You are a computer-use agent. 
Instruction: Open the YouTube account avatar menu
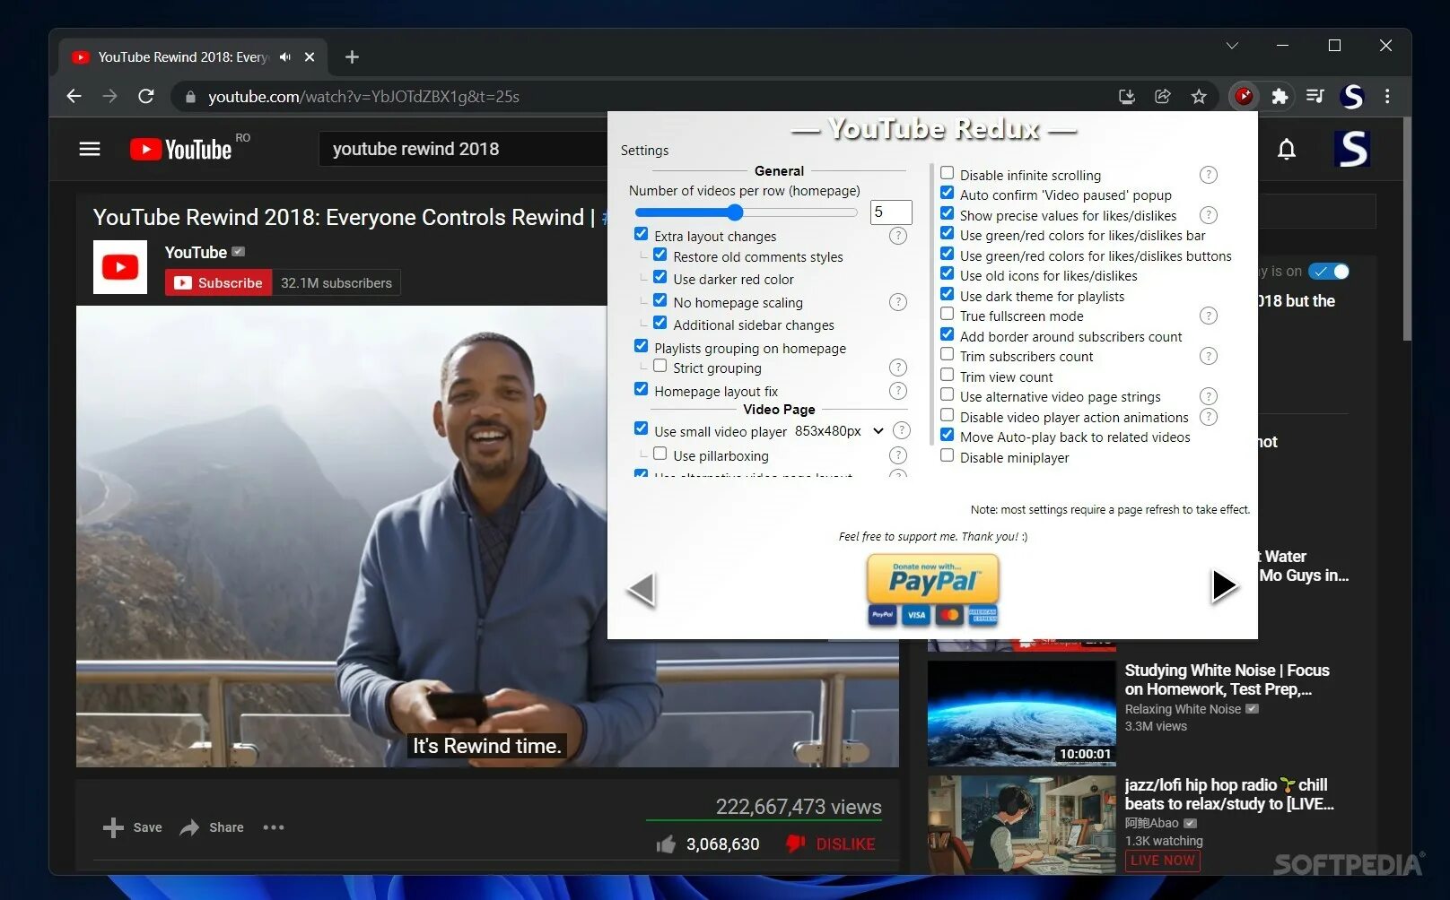pyautogui.click(x=1352, y=149)
